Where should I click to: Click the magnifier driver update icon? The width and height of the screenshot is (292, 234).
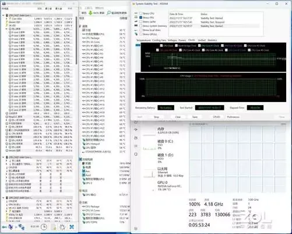tap(108, 13)
